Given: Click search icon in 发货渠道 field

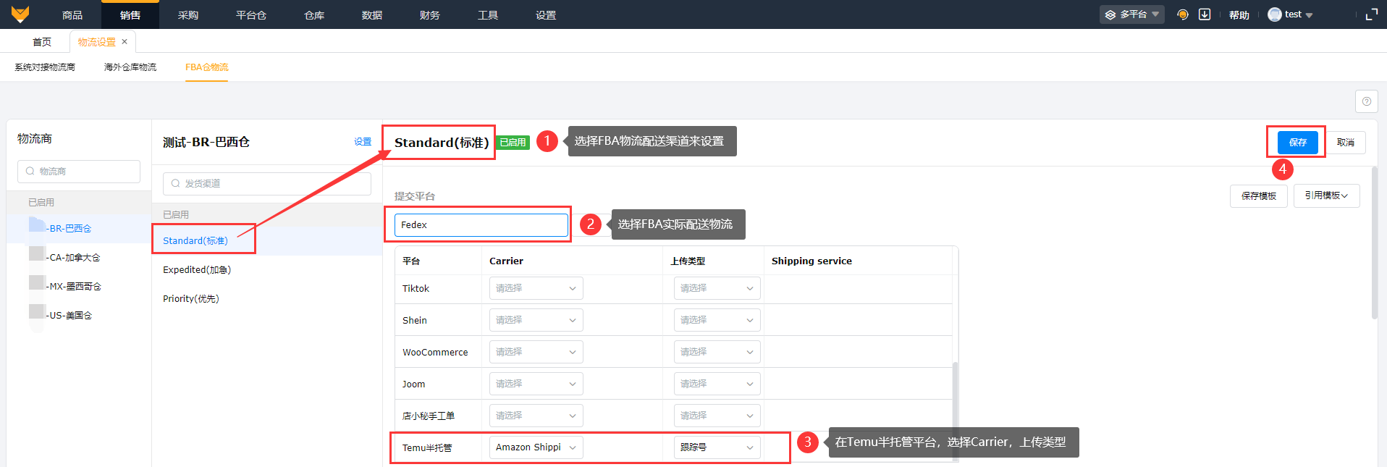Looking at the screenshot, I should (x=175, y=184).
